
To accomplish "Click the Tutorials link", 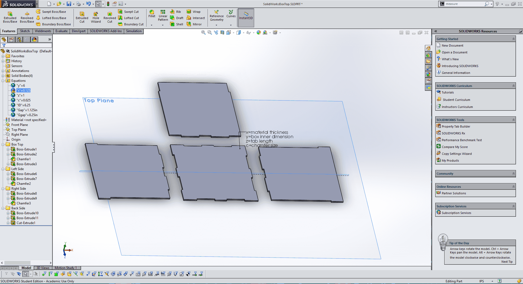I will [448, 92].
